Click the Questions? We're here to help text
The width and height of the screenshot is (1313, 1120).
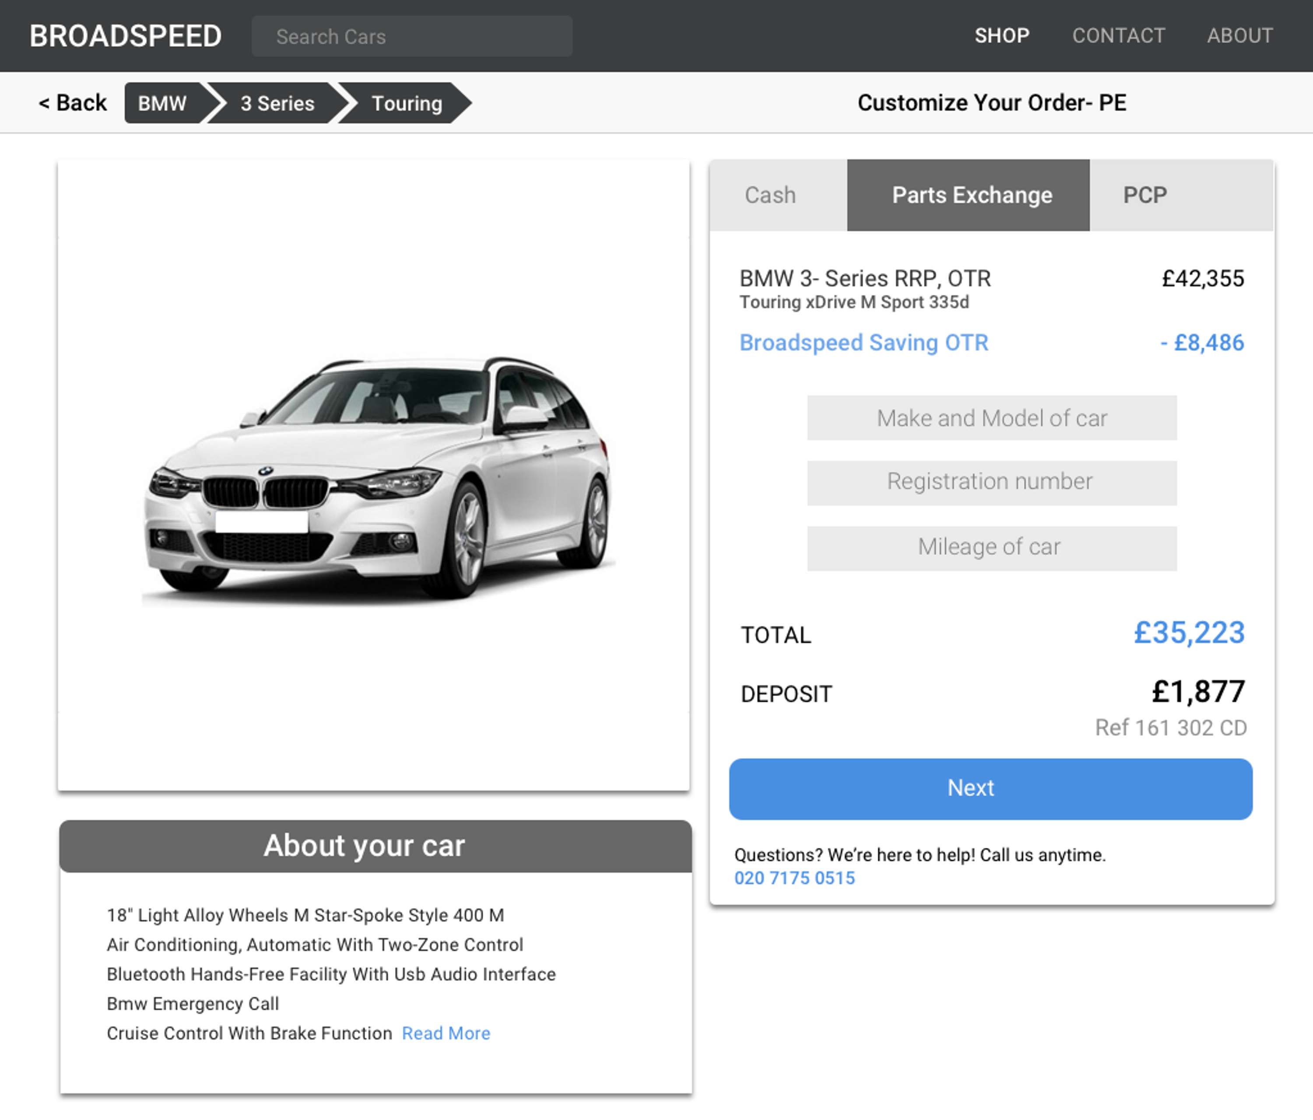tap(920, 855)
